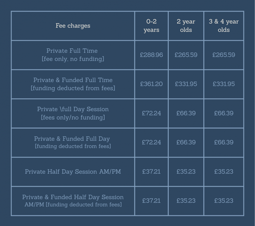255x226 pixels.
Task: Click Private Half Day Session 2 year olds fee
Action: point(186,172)
